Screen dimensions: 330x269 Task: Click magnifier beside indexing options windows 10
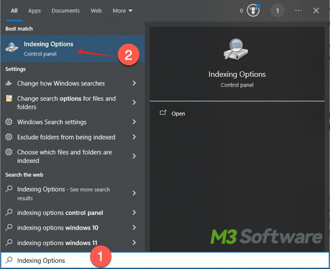click(x=9, y=227)
